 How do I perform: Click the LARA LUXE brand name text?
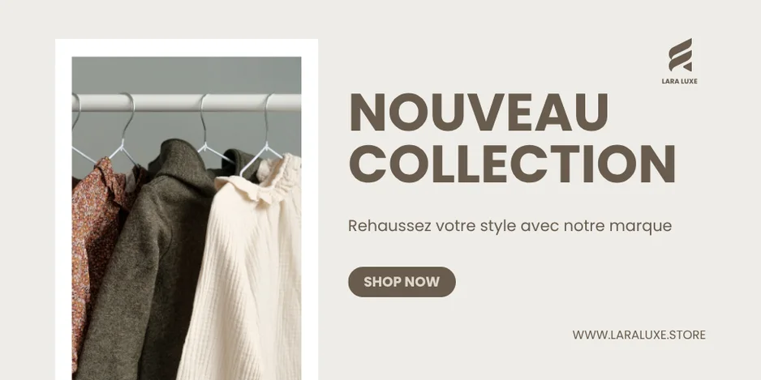(x=680, y=81)
